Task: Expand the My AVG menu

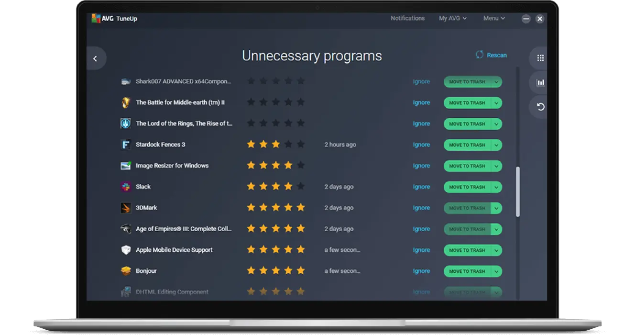Action: 453,18
